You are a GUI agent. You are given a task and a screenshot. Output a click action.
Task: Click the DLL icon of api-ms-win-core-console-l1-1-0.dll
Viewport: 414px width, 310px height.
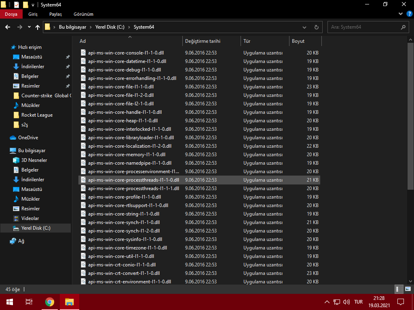[x=83, y=53]
